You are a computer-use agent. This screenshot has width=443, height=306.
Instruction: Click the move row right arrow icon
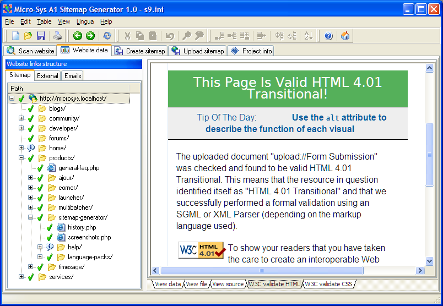coord(262,36)
